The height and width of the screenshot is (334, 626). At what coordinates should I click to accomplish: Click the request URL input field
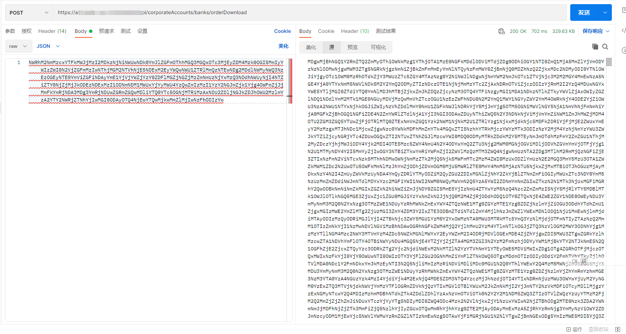[310, 12]
